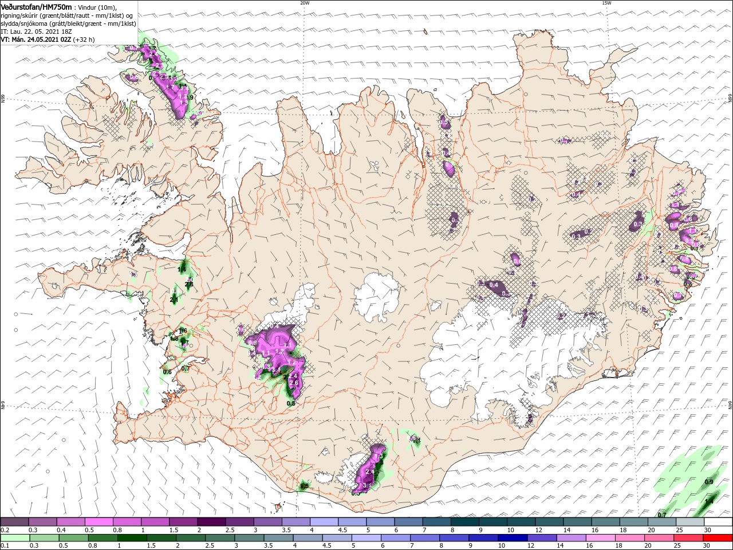The height and width of the screenshot is (550, 733).
Task: Select the navy blue swatch labeled 10 in lower legend
Action: pos(513,538)
